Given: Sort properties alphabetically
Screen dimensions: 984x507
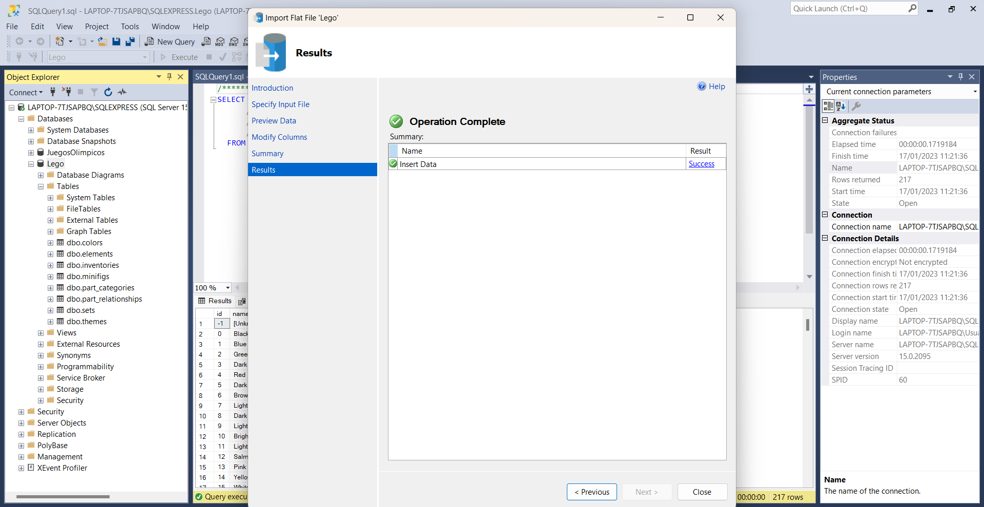Looking at the screenshot, I should click(841, 106).
